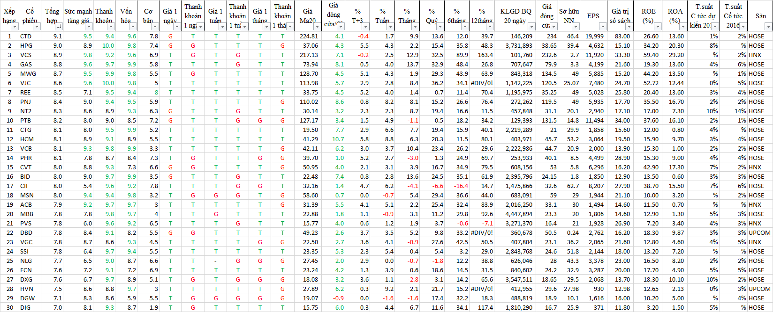Open the Sàn column filter dropdown
This screenshot has height=312, width=773.
768,27
